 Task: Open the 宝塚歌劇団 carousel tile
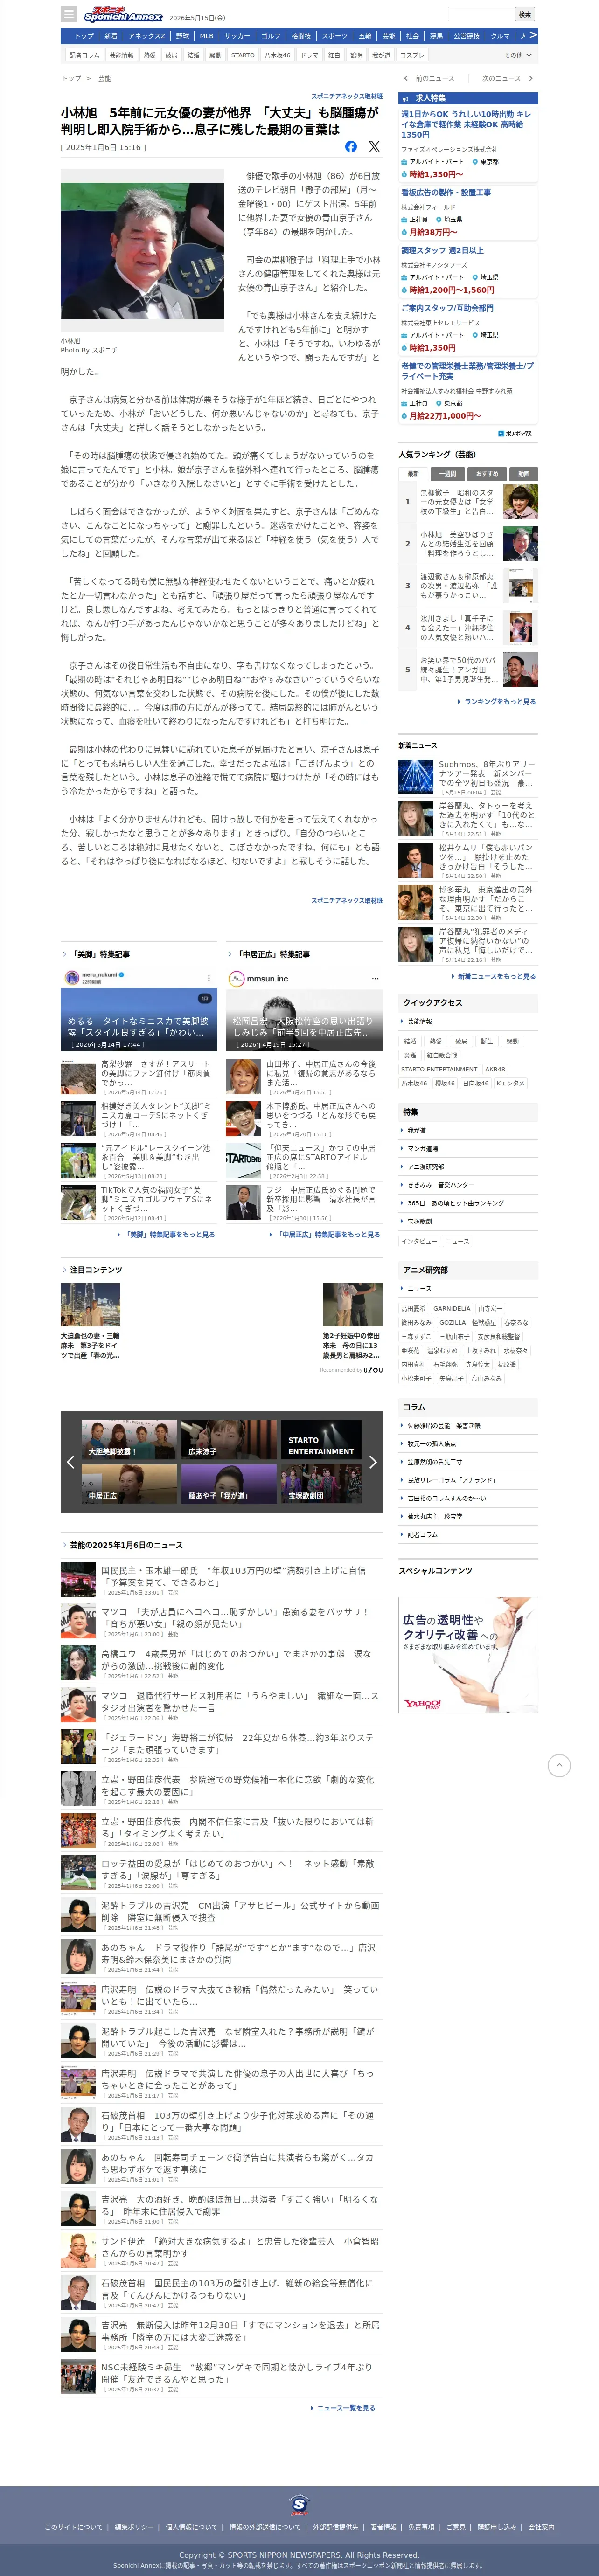pyautogui.click(x=321, y=1484)
